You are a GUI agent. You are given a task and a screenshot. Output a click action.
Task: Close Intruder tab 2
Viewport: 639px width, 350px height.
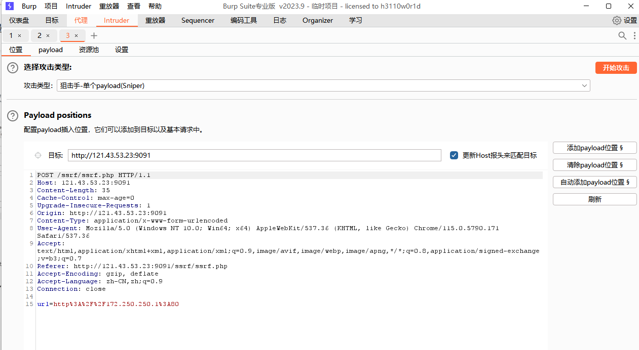pyautogui.click(x=48, y=35)
